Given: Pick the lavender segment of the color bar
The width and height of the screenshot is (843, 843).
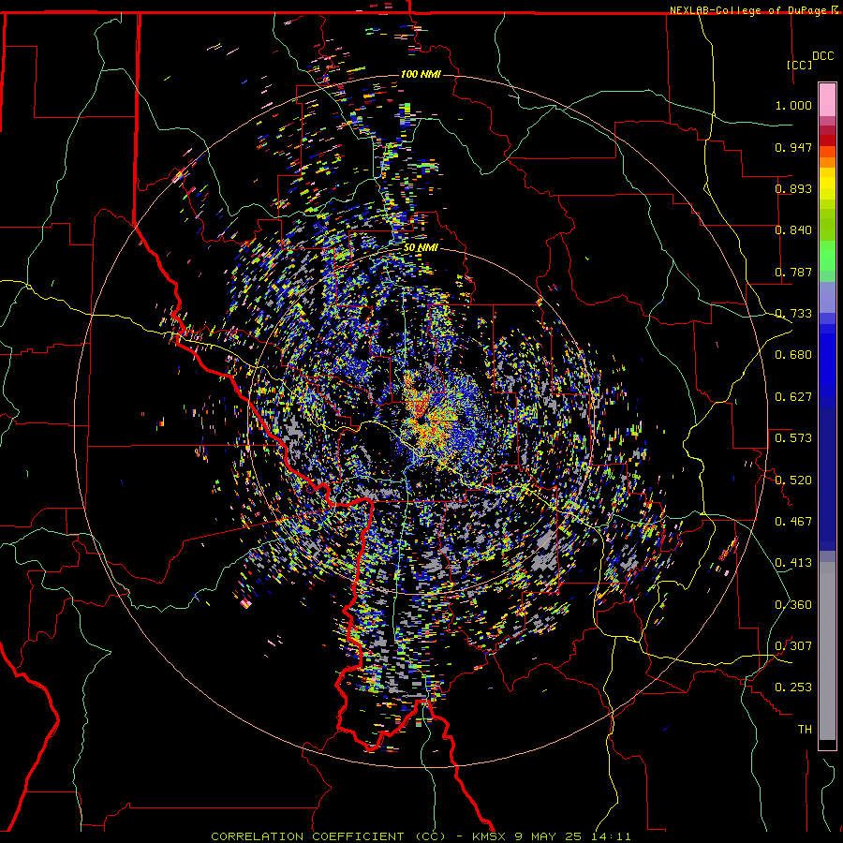Looking at the screenshot, I should [827, 297].
